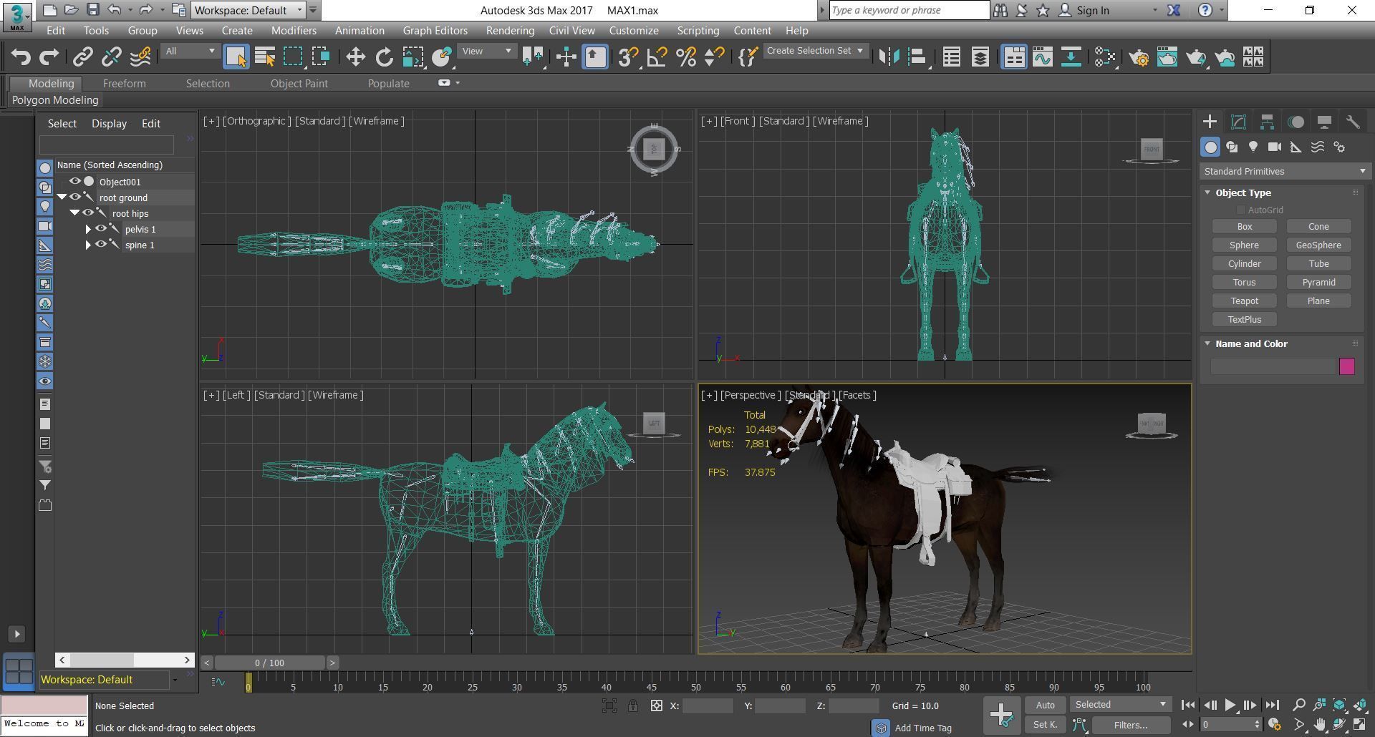Select Lights category in Create panel
1375x737 pixels.
(1253, 147)
